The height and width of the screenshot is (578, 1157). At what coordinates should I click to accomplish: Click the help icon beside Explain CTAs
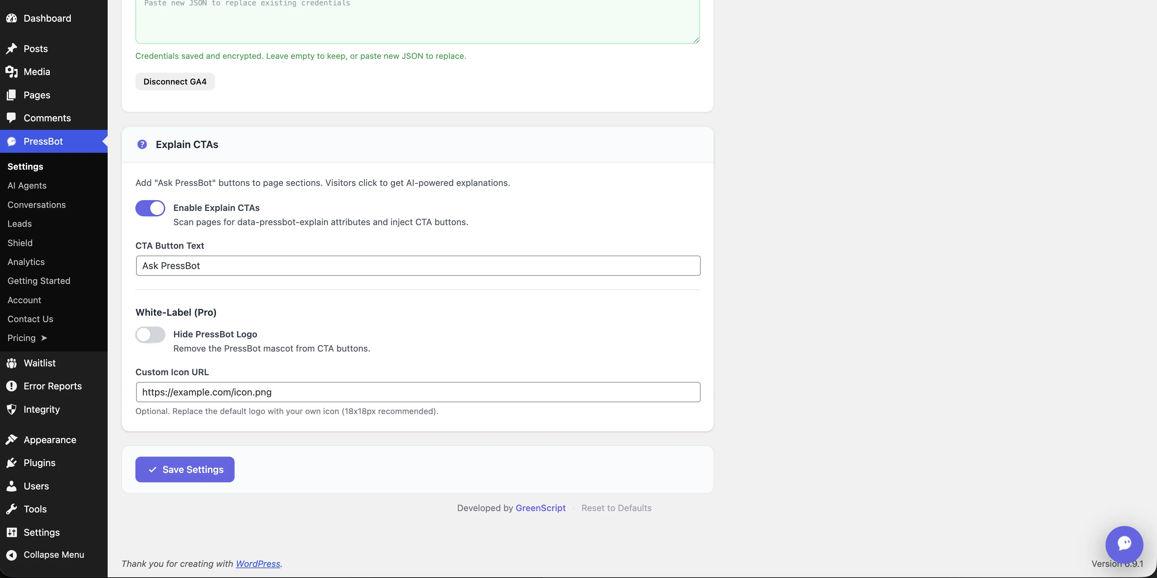tap(142, 144)
